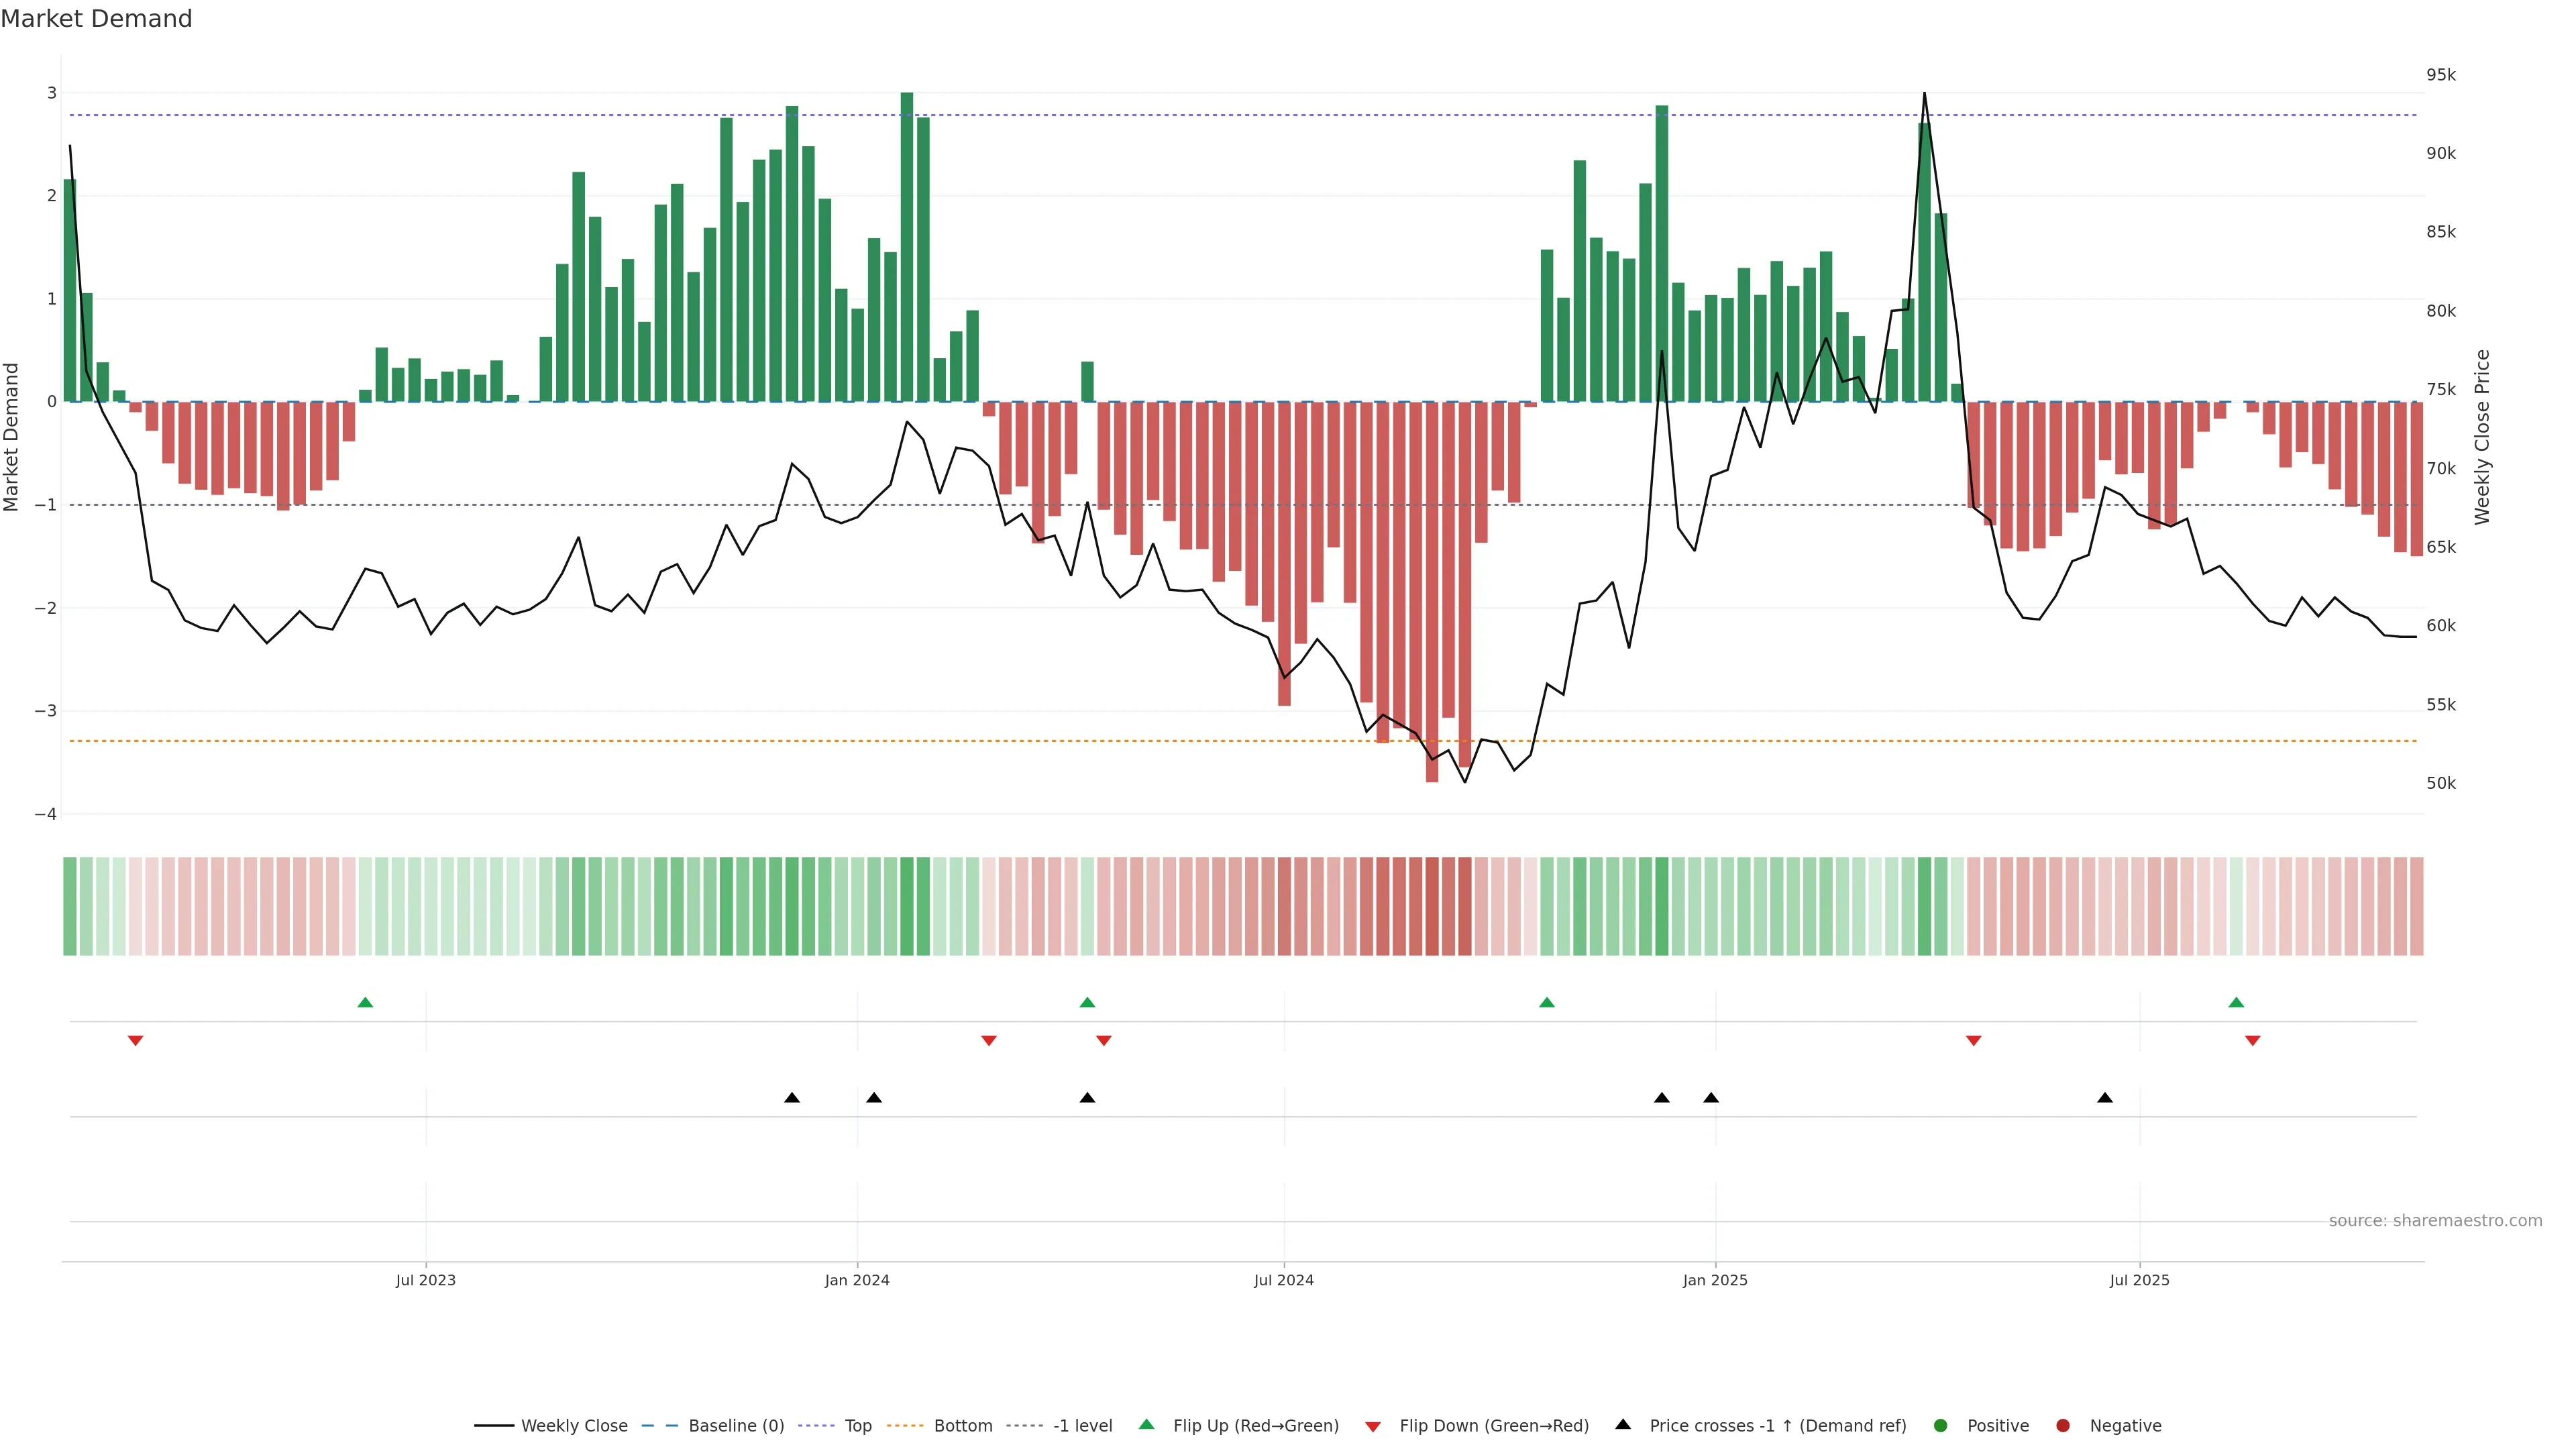Click the Jan 2025 x-axis label
This screenshot has width=2576, height=1449.
(x=1715, y=1280)
